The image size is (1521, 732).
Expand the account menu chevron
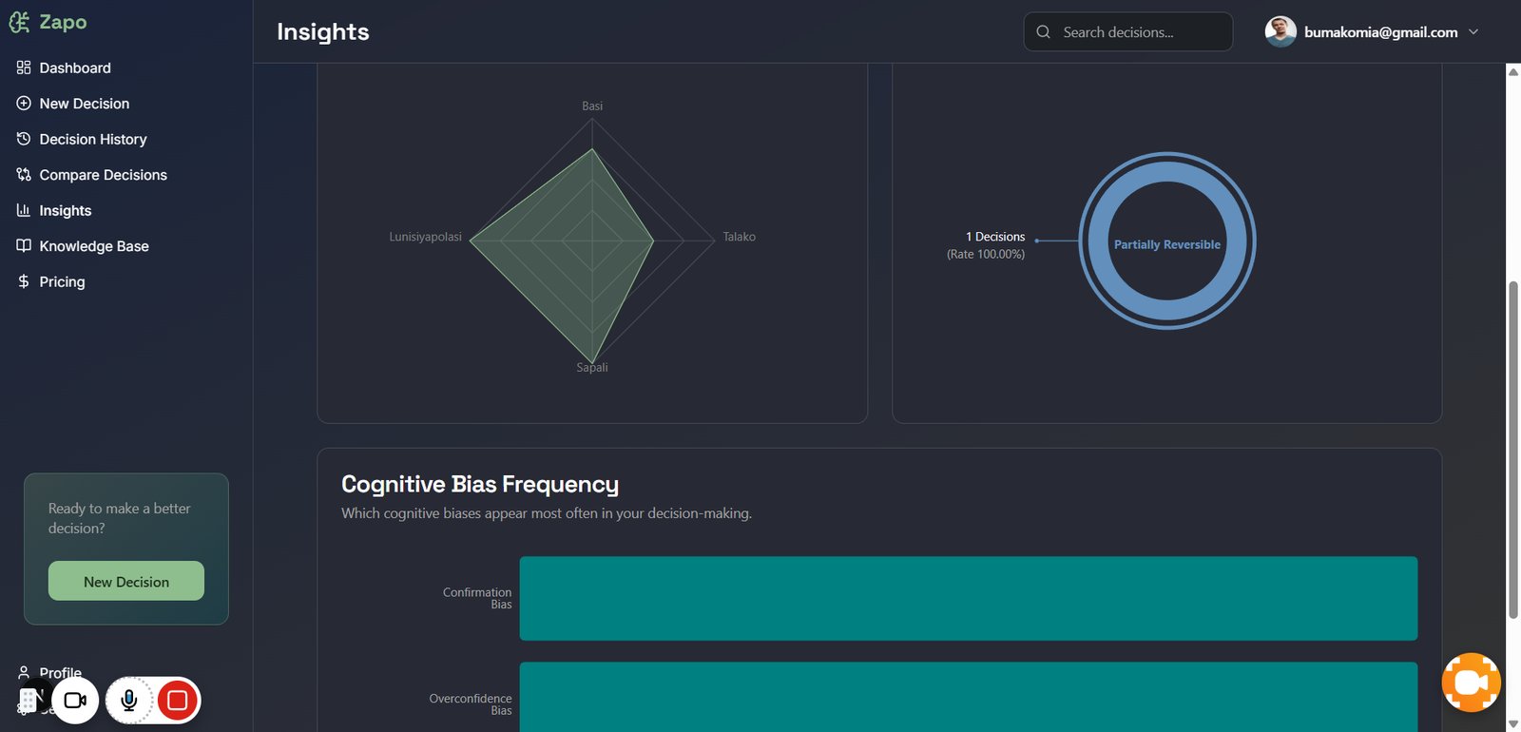[1473, 31]
